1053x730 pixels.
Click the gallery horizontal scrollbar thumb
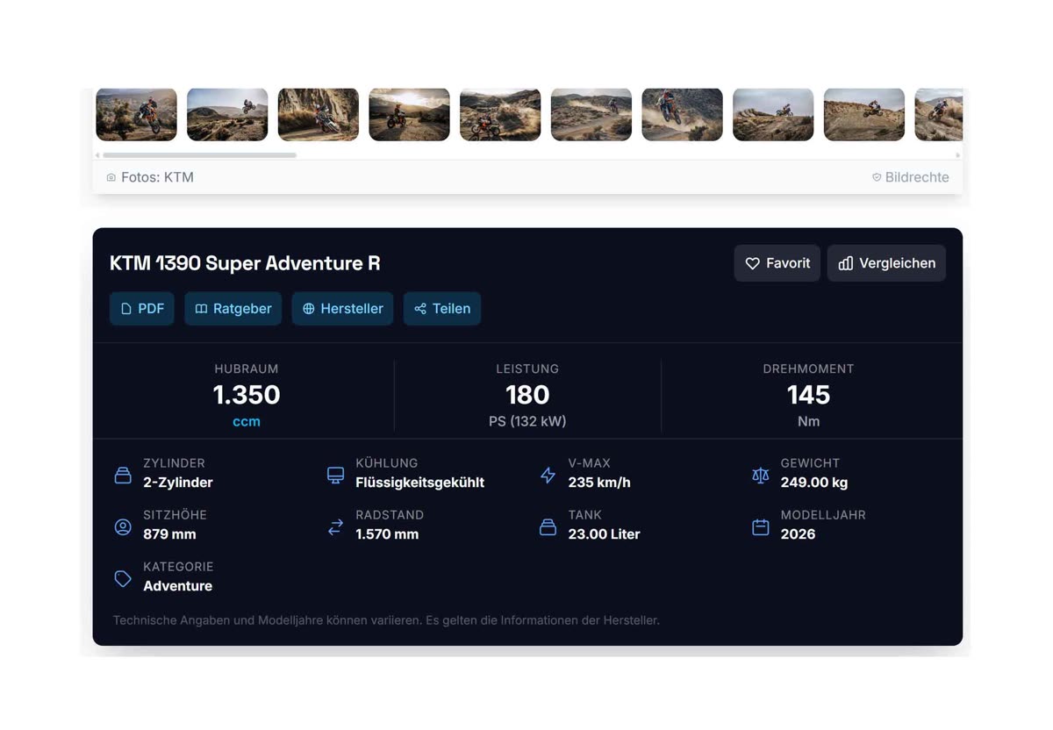coord(199,155)
